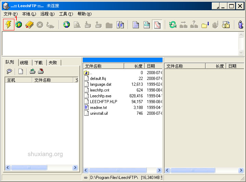246x182 pixels.
Task: Click the green refresh arrows icon
Action: coord(172,25)
